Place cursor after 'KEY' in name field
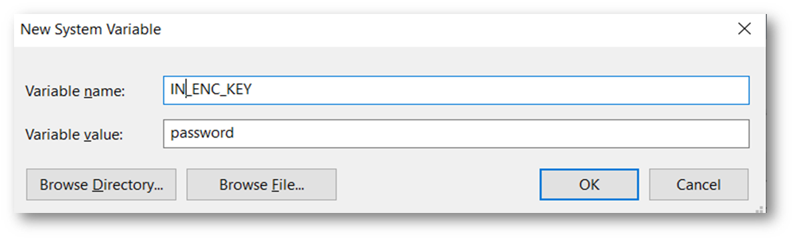Viewport: 795px width, 241px height. coord(253,91)
